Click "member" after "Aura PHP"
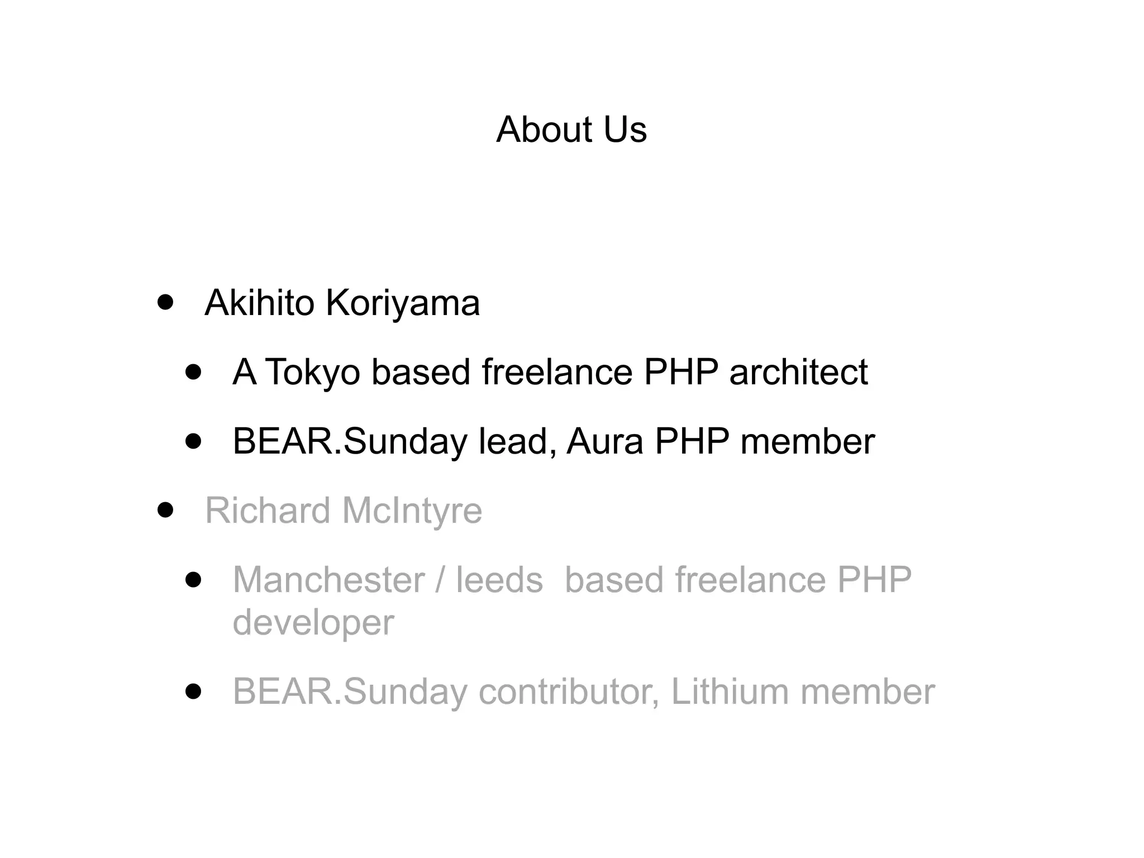This screenshot has width=1144, height=858. (807, 441)
